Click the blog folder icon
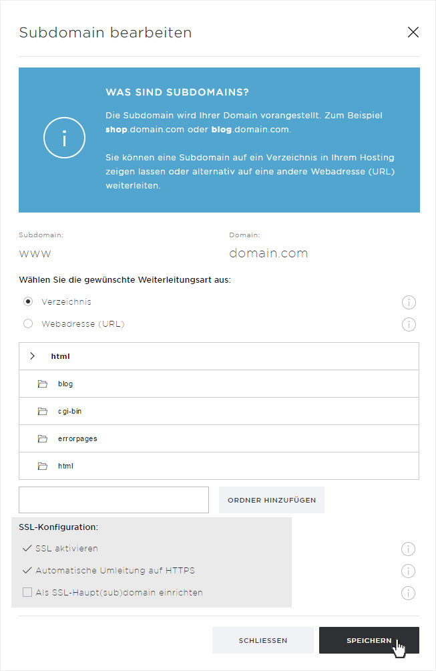 click(42, 384)
